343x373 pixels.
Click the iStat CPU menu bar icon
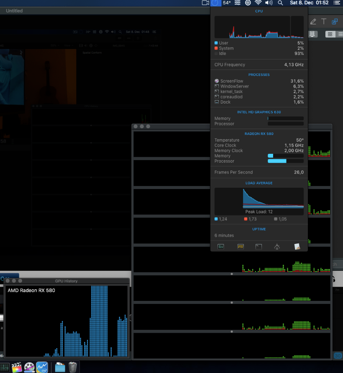tap(215, 3)
